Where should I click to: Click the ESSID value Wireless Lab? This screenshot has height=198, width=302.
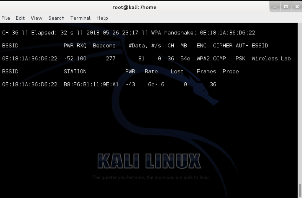click(271, 59)
